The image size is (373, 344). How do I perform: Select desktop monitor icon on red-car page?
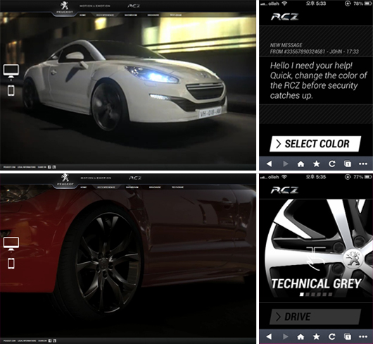tap(11, 244)
